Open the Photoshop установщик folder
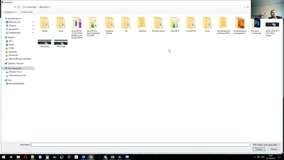 pos(256,27)
